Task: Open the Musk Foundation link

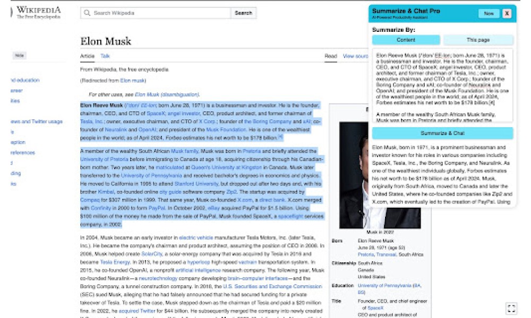Action: [226, 130]
